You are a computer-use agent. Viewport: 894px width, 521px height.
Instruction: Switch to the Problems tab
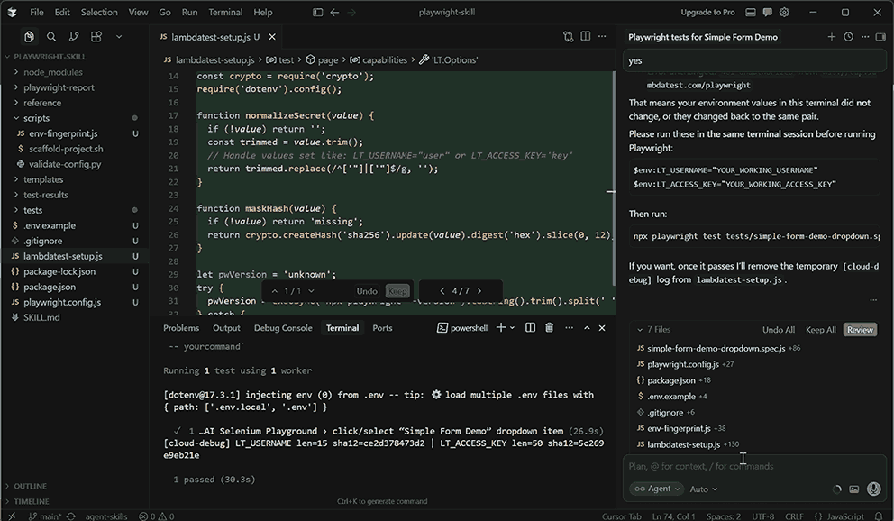click(x=180, y=328)
